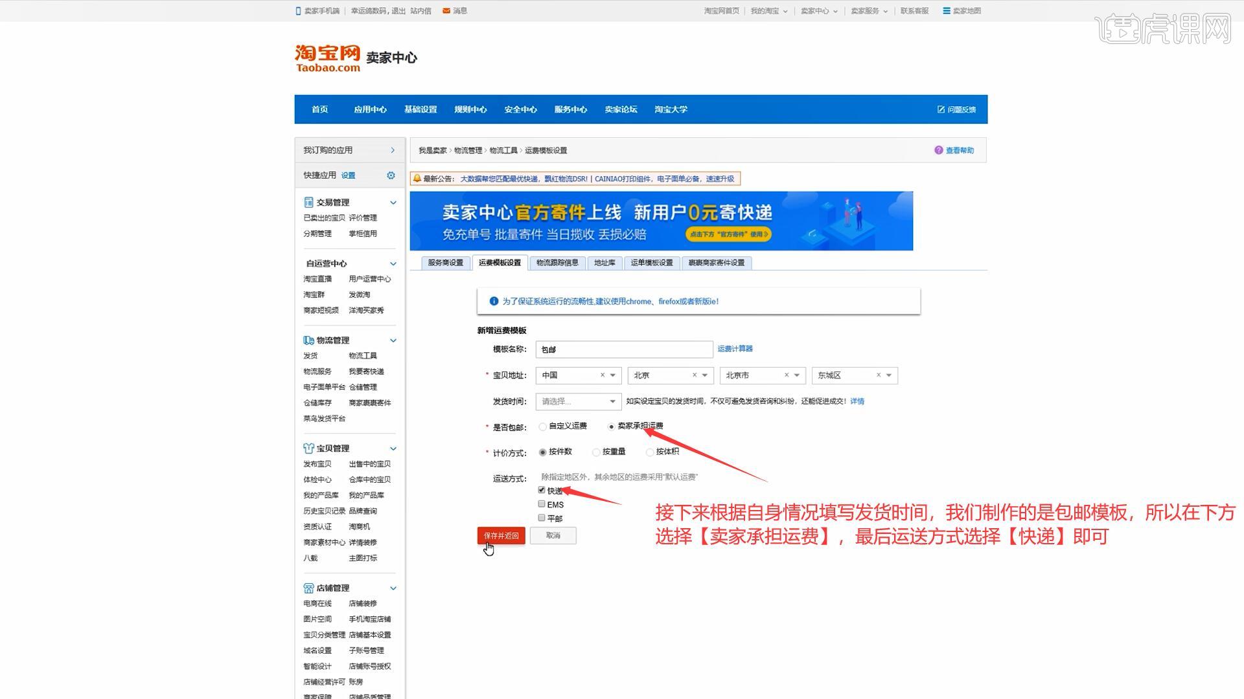Open 淘宝大学 in the blue navigation bar
The width and height of the screenshot is (1244, 699).
[x=671, y=109]
